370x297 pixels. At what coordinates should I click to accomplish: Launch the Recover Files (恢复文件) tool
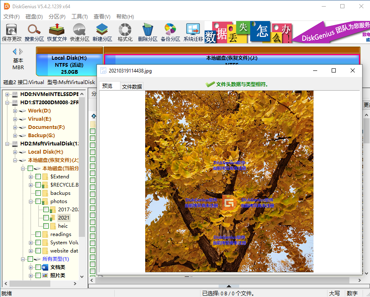click(x=57, y=32)
